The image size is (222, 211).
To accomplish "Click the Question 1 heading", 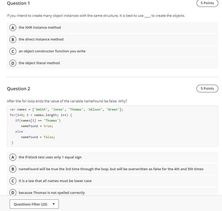I will pos(18,3).
